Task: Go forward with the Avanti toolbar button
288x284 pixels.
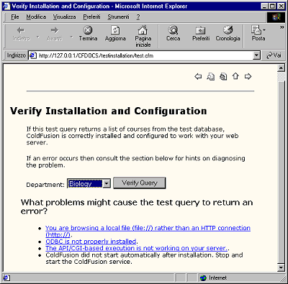Action: 55,34
